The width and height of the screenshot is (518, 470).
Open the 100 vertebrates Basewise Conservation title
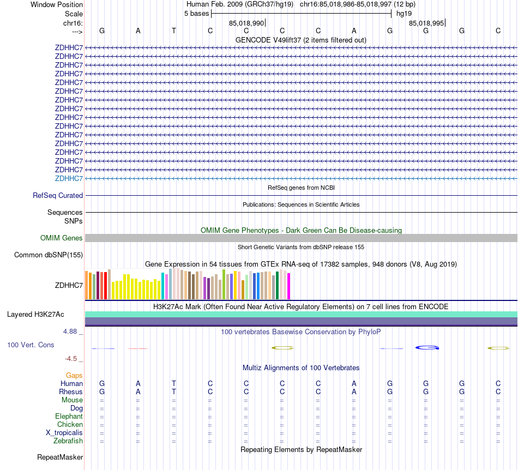coord(301,332)
